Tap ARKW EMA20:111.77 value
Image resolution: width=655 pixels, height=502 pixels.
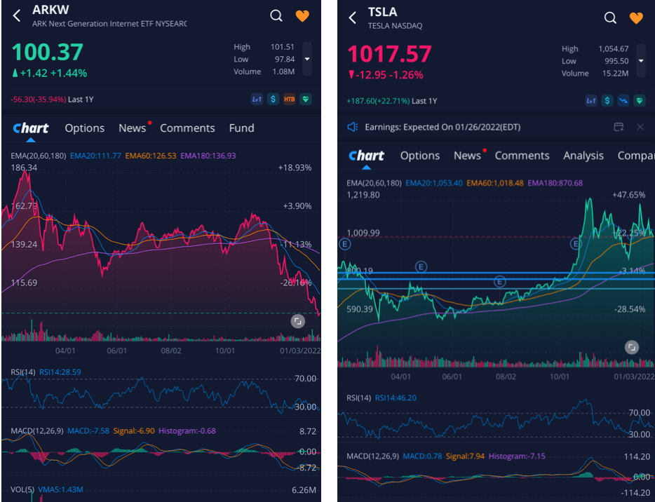click(x=95, y=156)
